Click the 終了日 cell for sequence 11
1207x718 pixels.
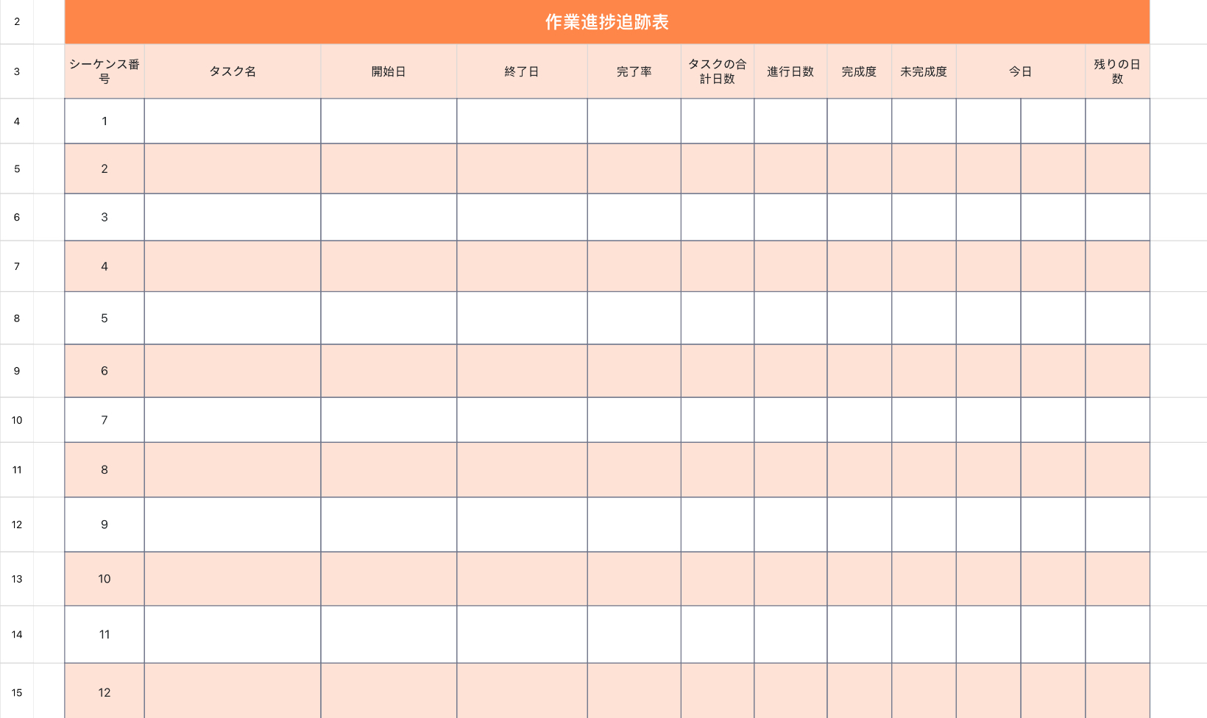tap(522, 634)
